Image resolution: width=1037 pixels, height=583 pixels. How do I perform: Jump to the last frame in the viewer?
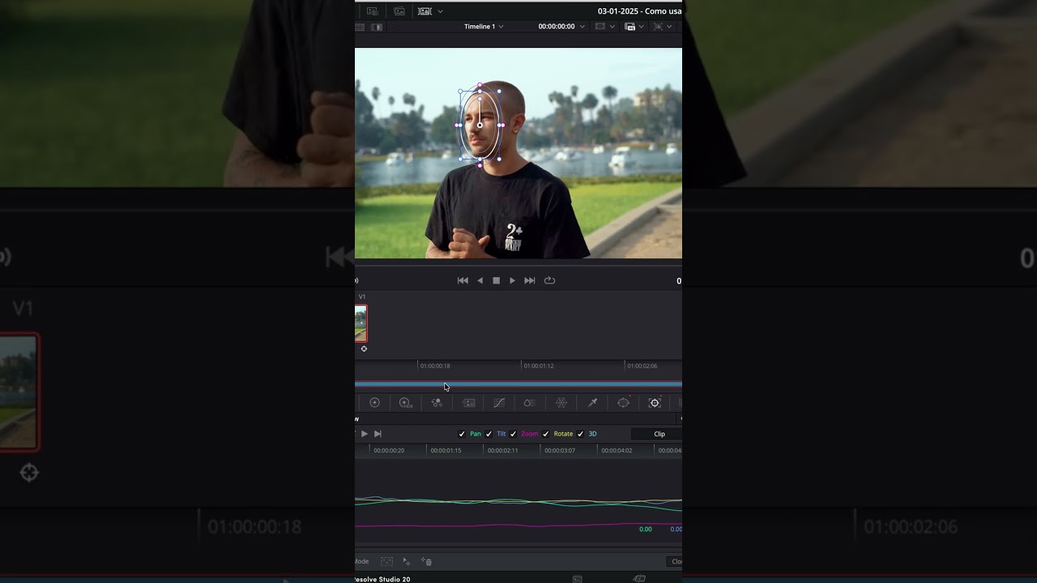coord(530,280)
